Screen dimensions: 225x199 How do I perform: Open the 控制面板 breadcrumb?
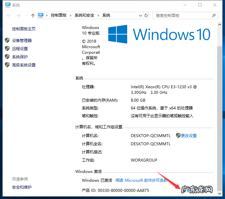(59, 15)
